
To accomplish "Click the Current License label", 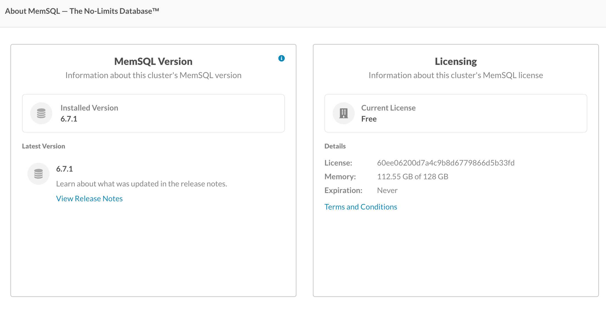I will [388, 108].
